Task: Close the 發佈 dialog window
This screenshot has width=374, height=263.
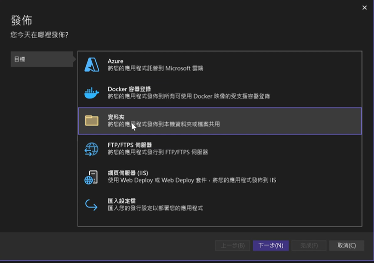Action: coord(364,7)
